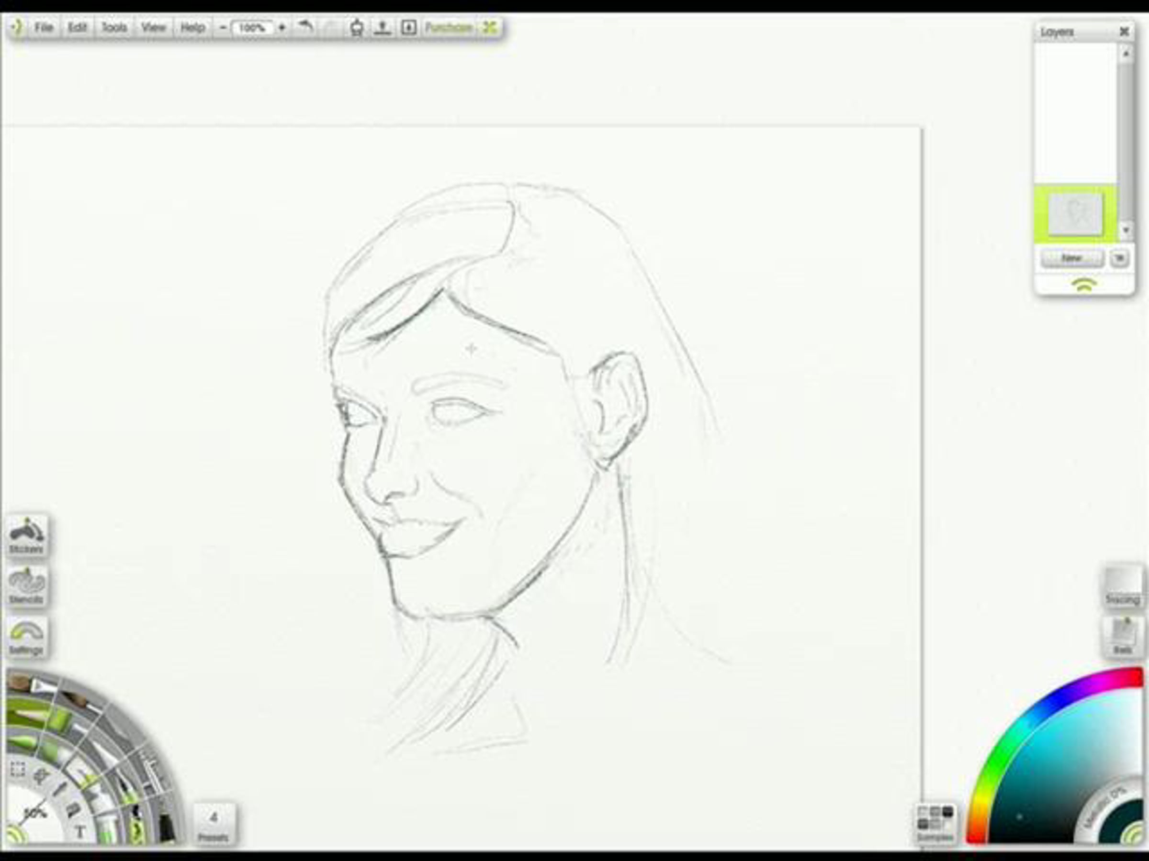Open the Stickers panel

27,536
